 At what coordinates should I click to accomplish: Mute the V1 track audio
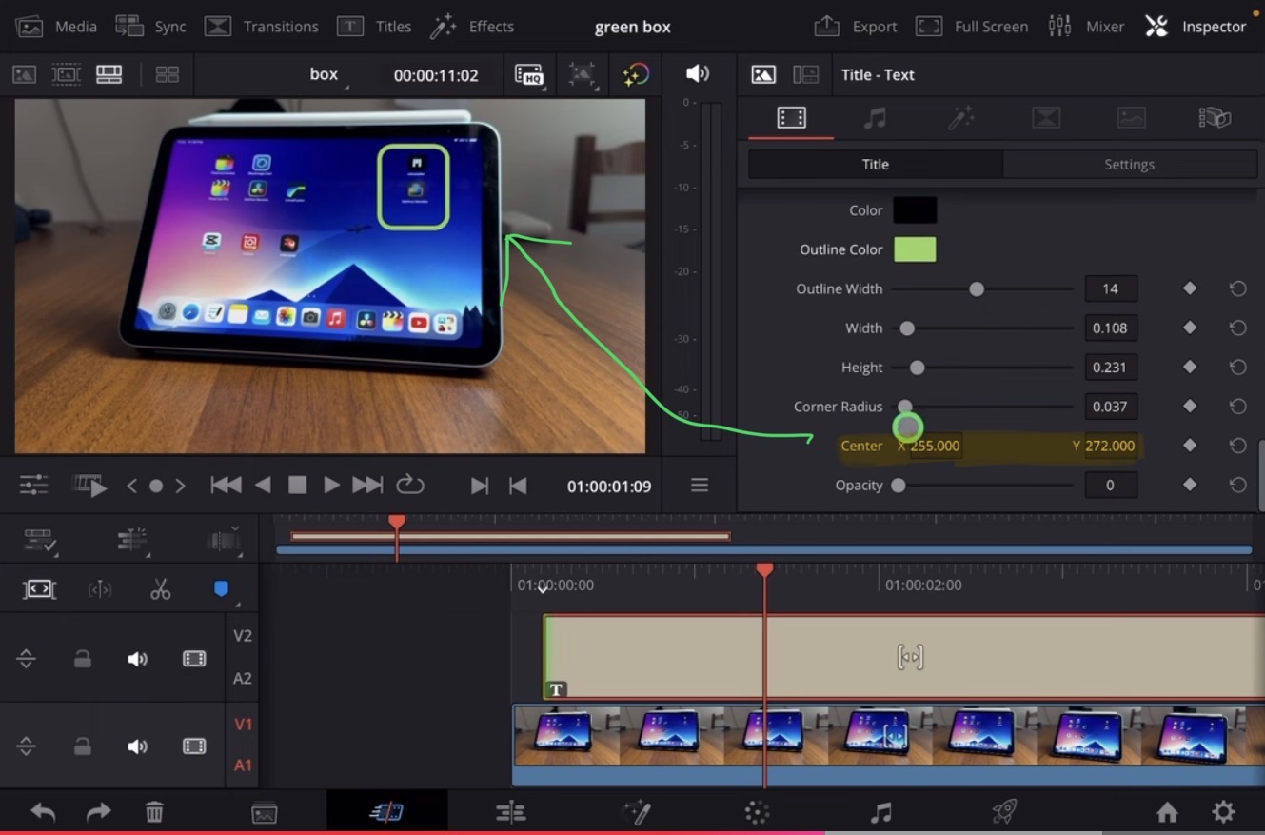tap(138, 746)
